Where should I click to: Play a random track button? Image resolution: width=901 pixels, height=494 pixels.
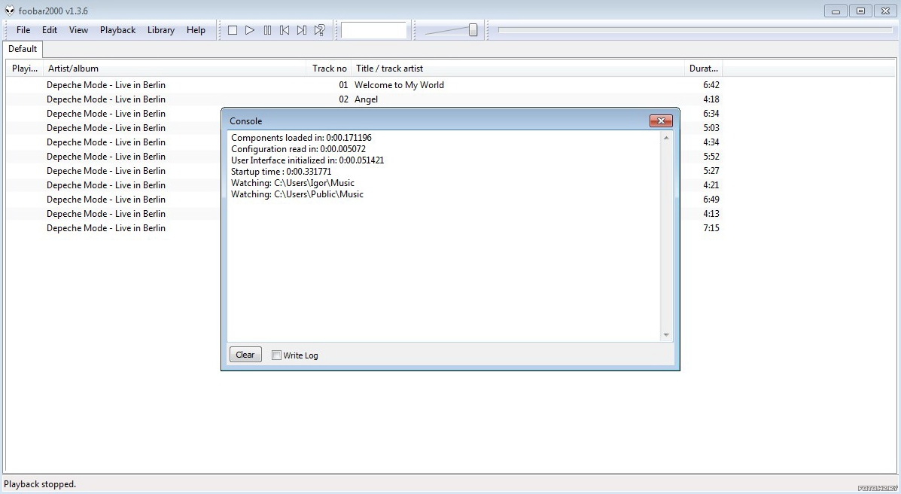click(x=319, y=30)
